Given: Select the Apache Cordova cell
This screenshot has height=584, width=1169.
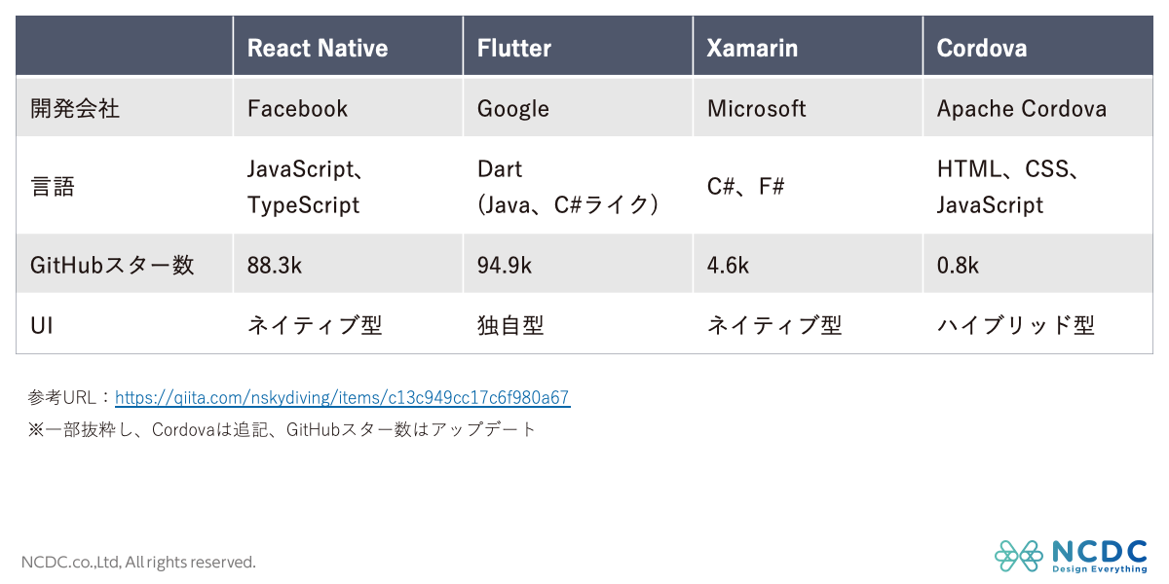Looking at the screenshot, I should (x=1022, y=108).
